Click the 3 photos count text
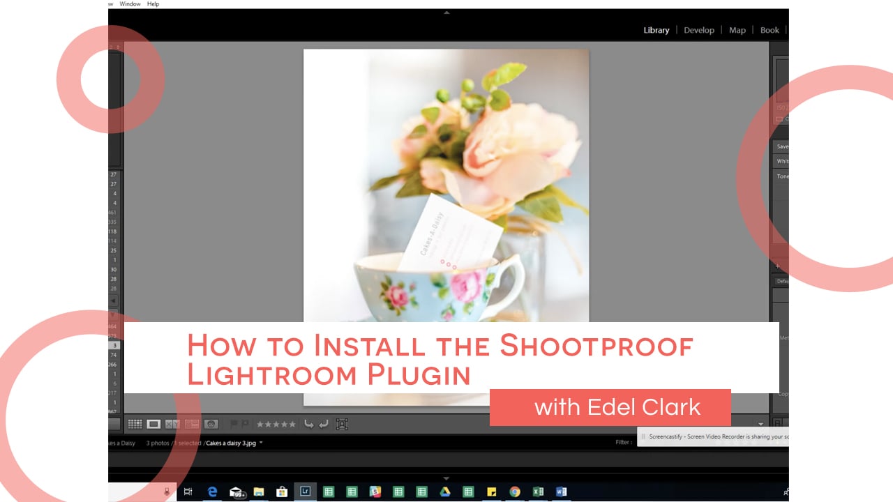The image size is (893, 502). click(x=158, y=443)
